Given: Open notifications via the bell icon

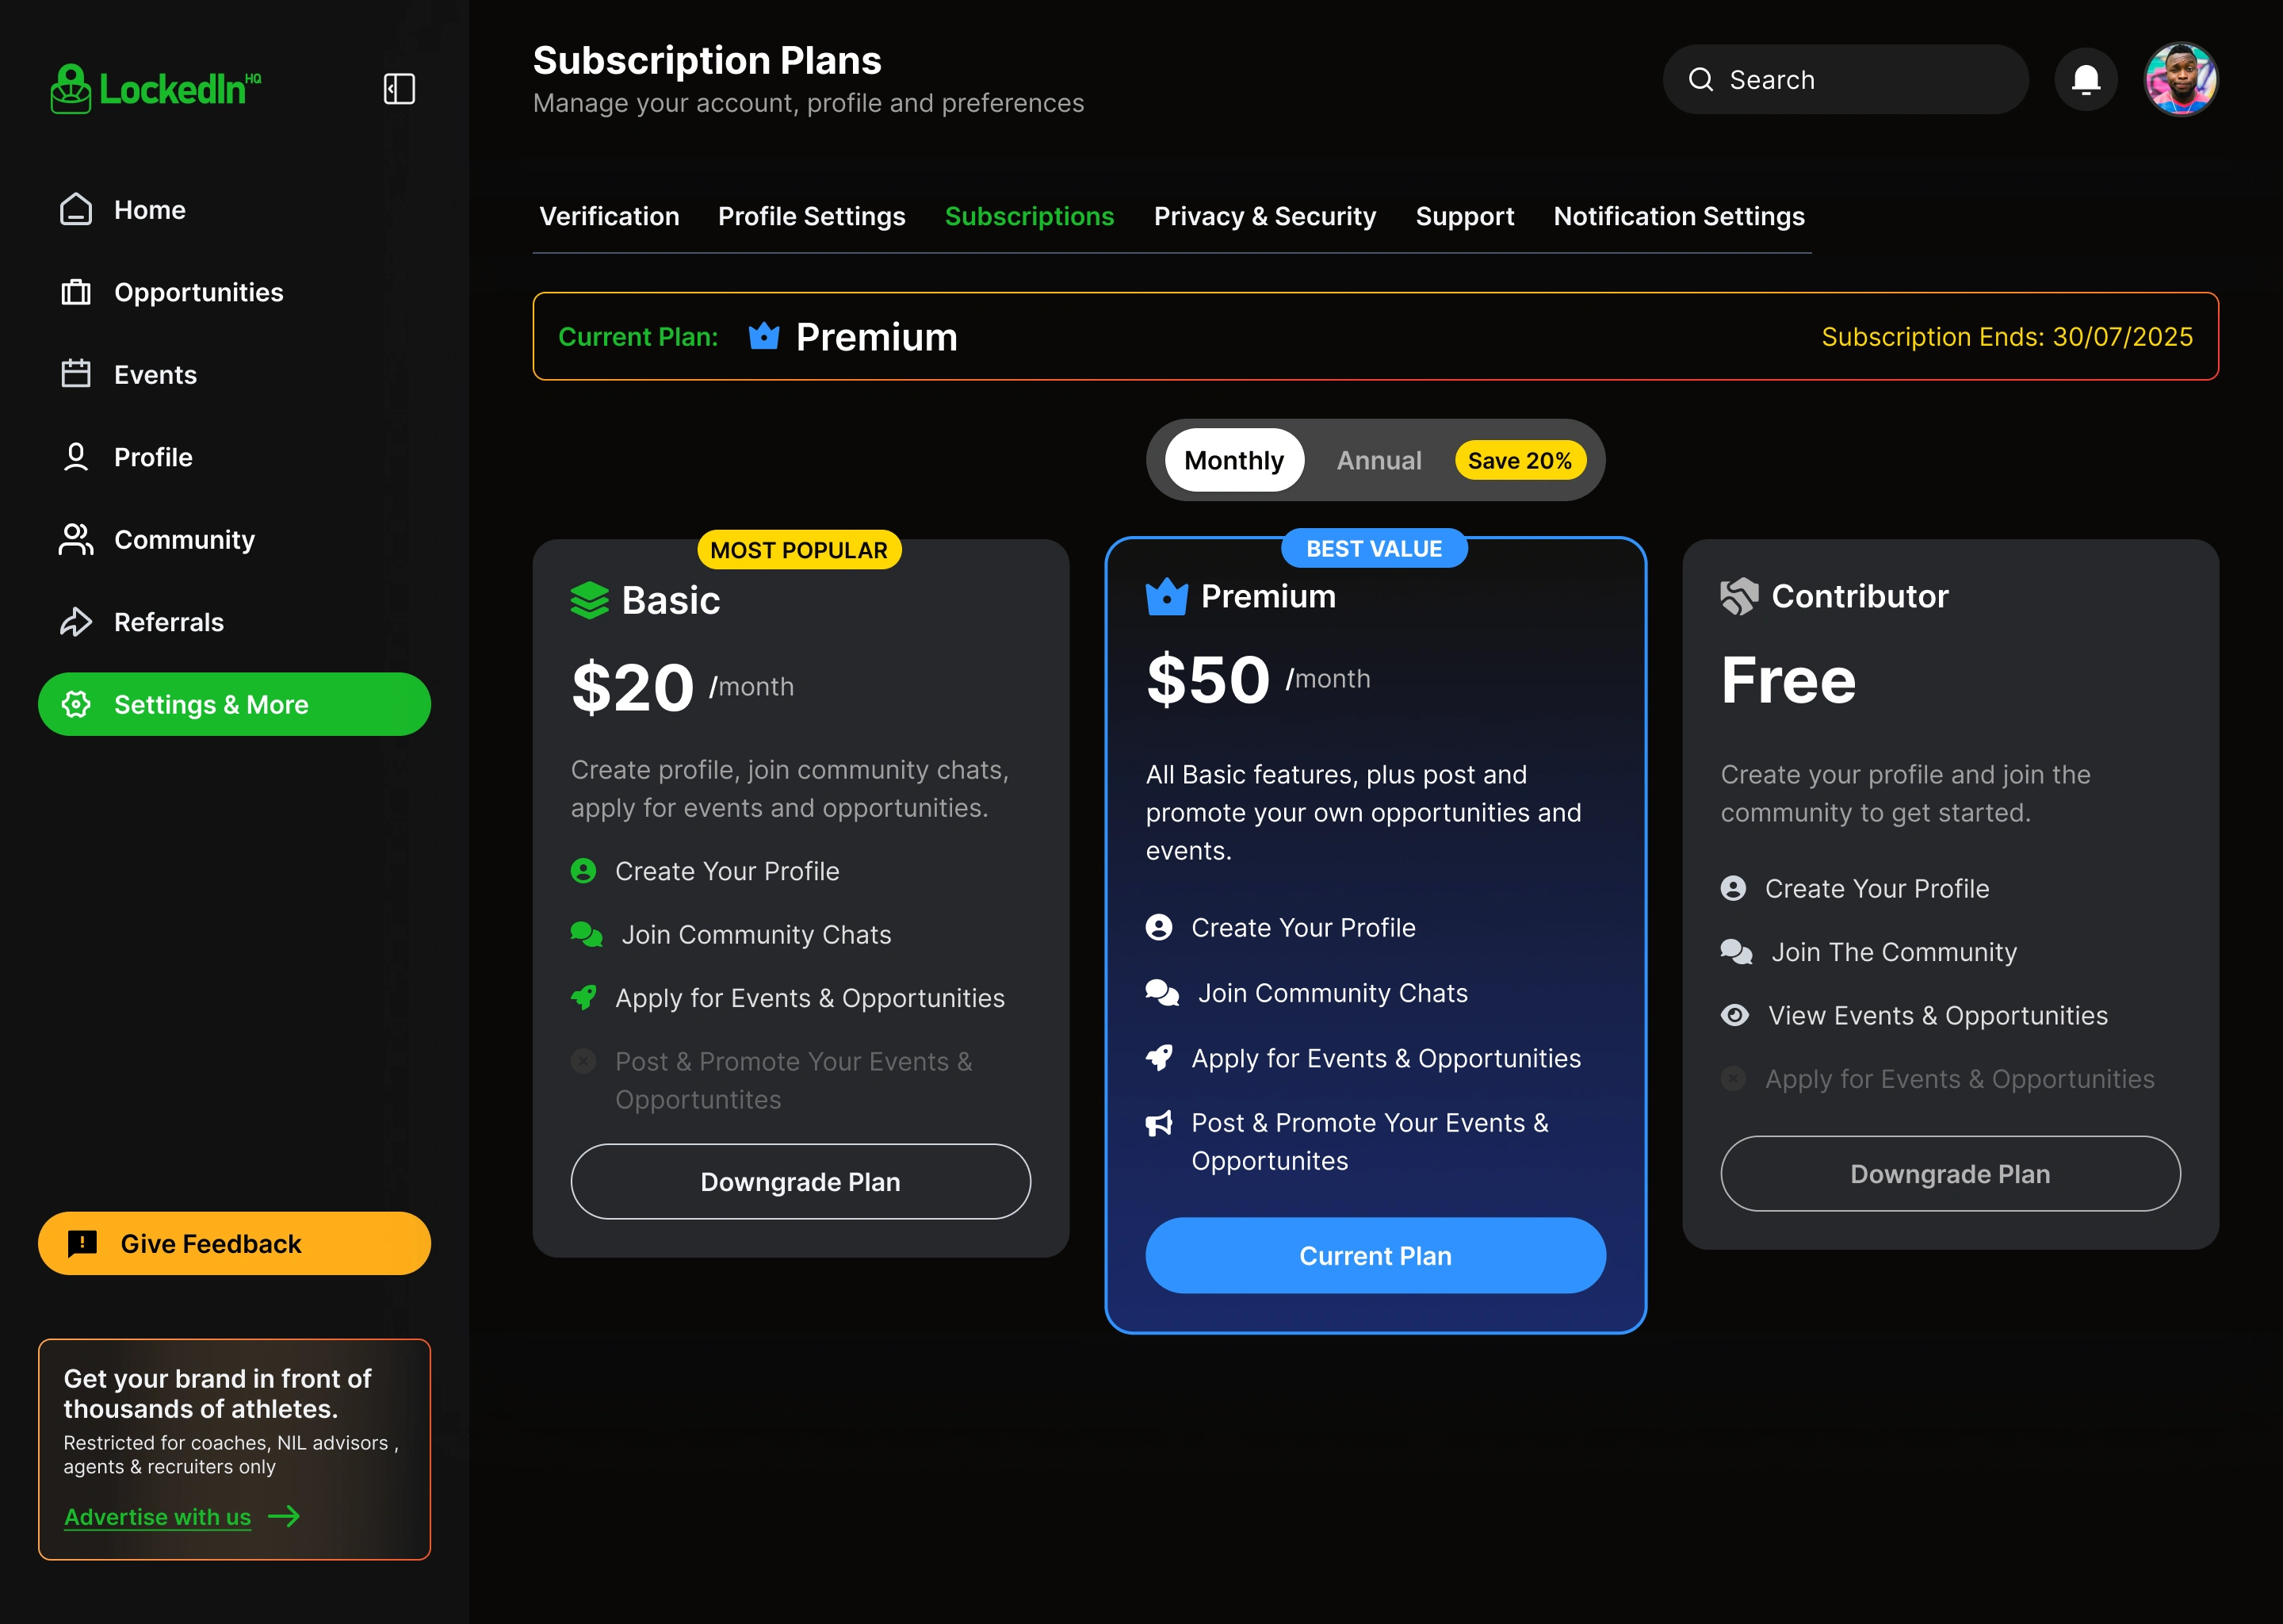Looking at the screenshot, I should [x=2085, y=79].
